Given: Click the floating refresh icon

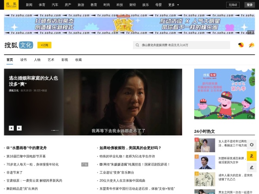Looking at the screenshot, I should click(x=252, y=145).
